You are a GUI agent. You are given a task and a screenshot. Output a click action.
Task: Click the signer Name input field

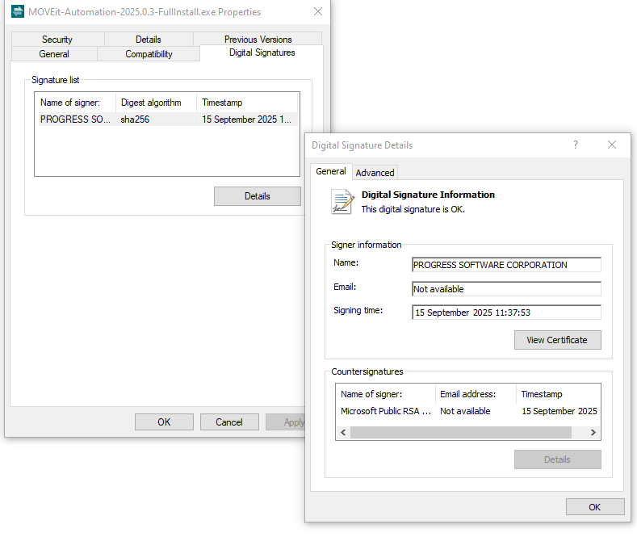(506, 265)
